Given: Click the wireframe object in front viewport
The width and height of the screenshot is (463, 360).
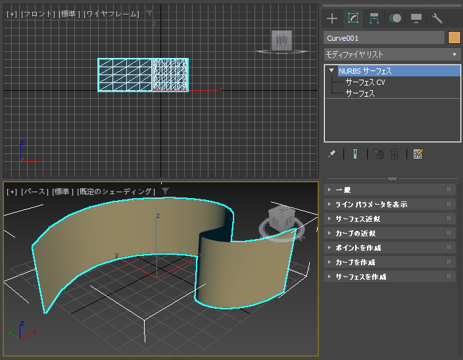Looking at the screenshot, I should (x=143, y=75).
